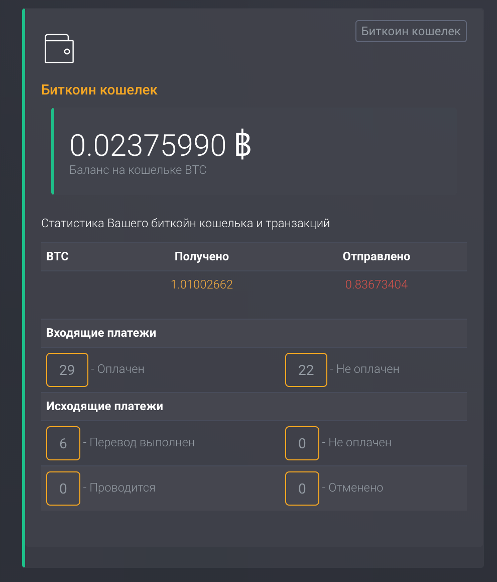The width and height of the screenshot is (497, 582).
Task: Click the 0.02375990 wallet balance
Action: click(148, 145)
